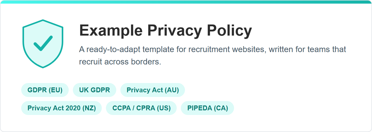Click the letter "A" starting the description

pyautogui.click(x=82, y=49)
